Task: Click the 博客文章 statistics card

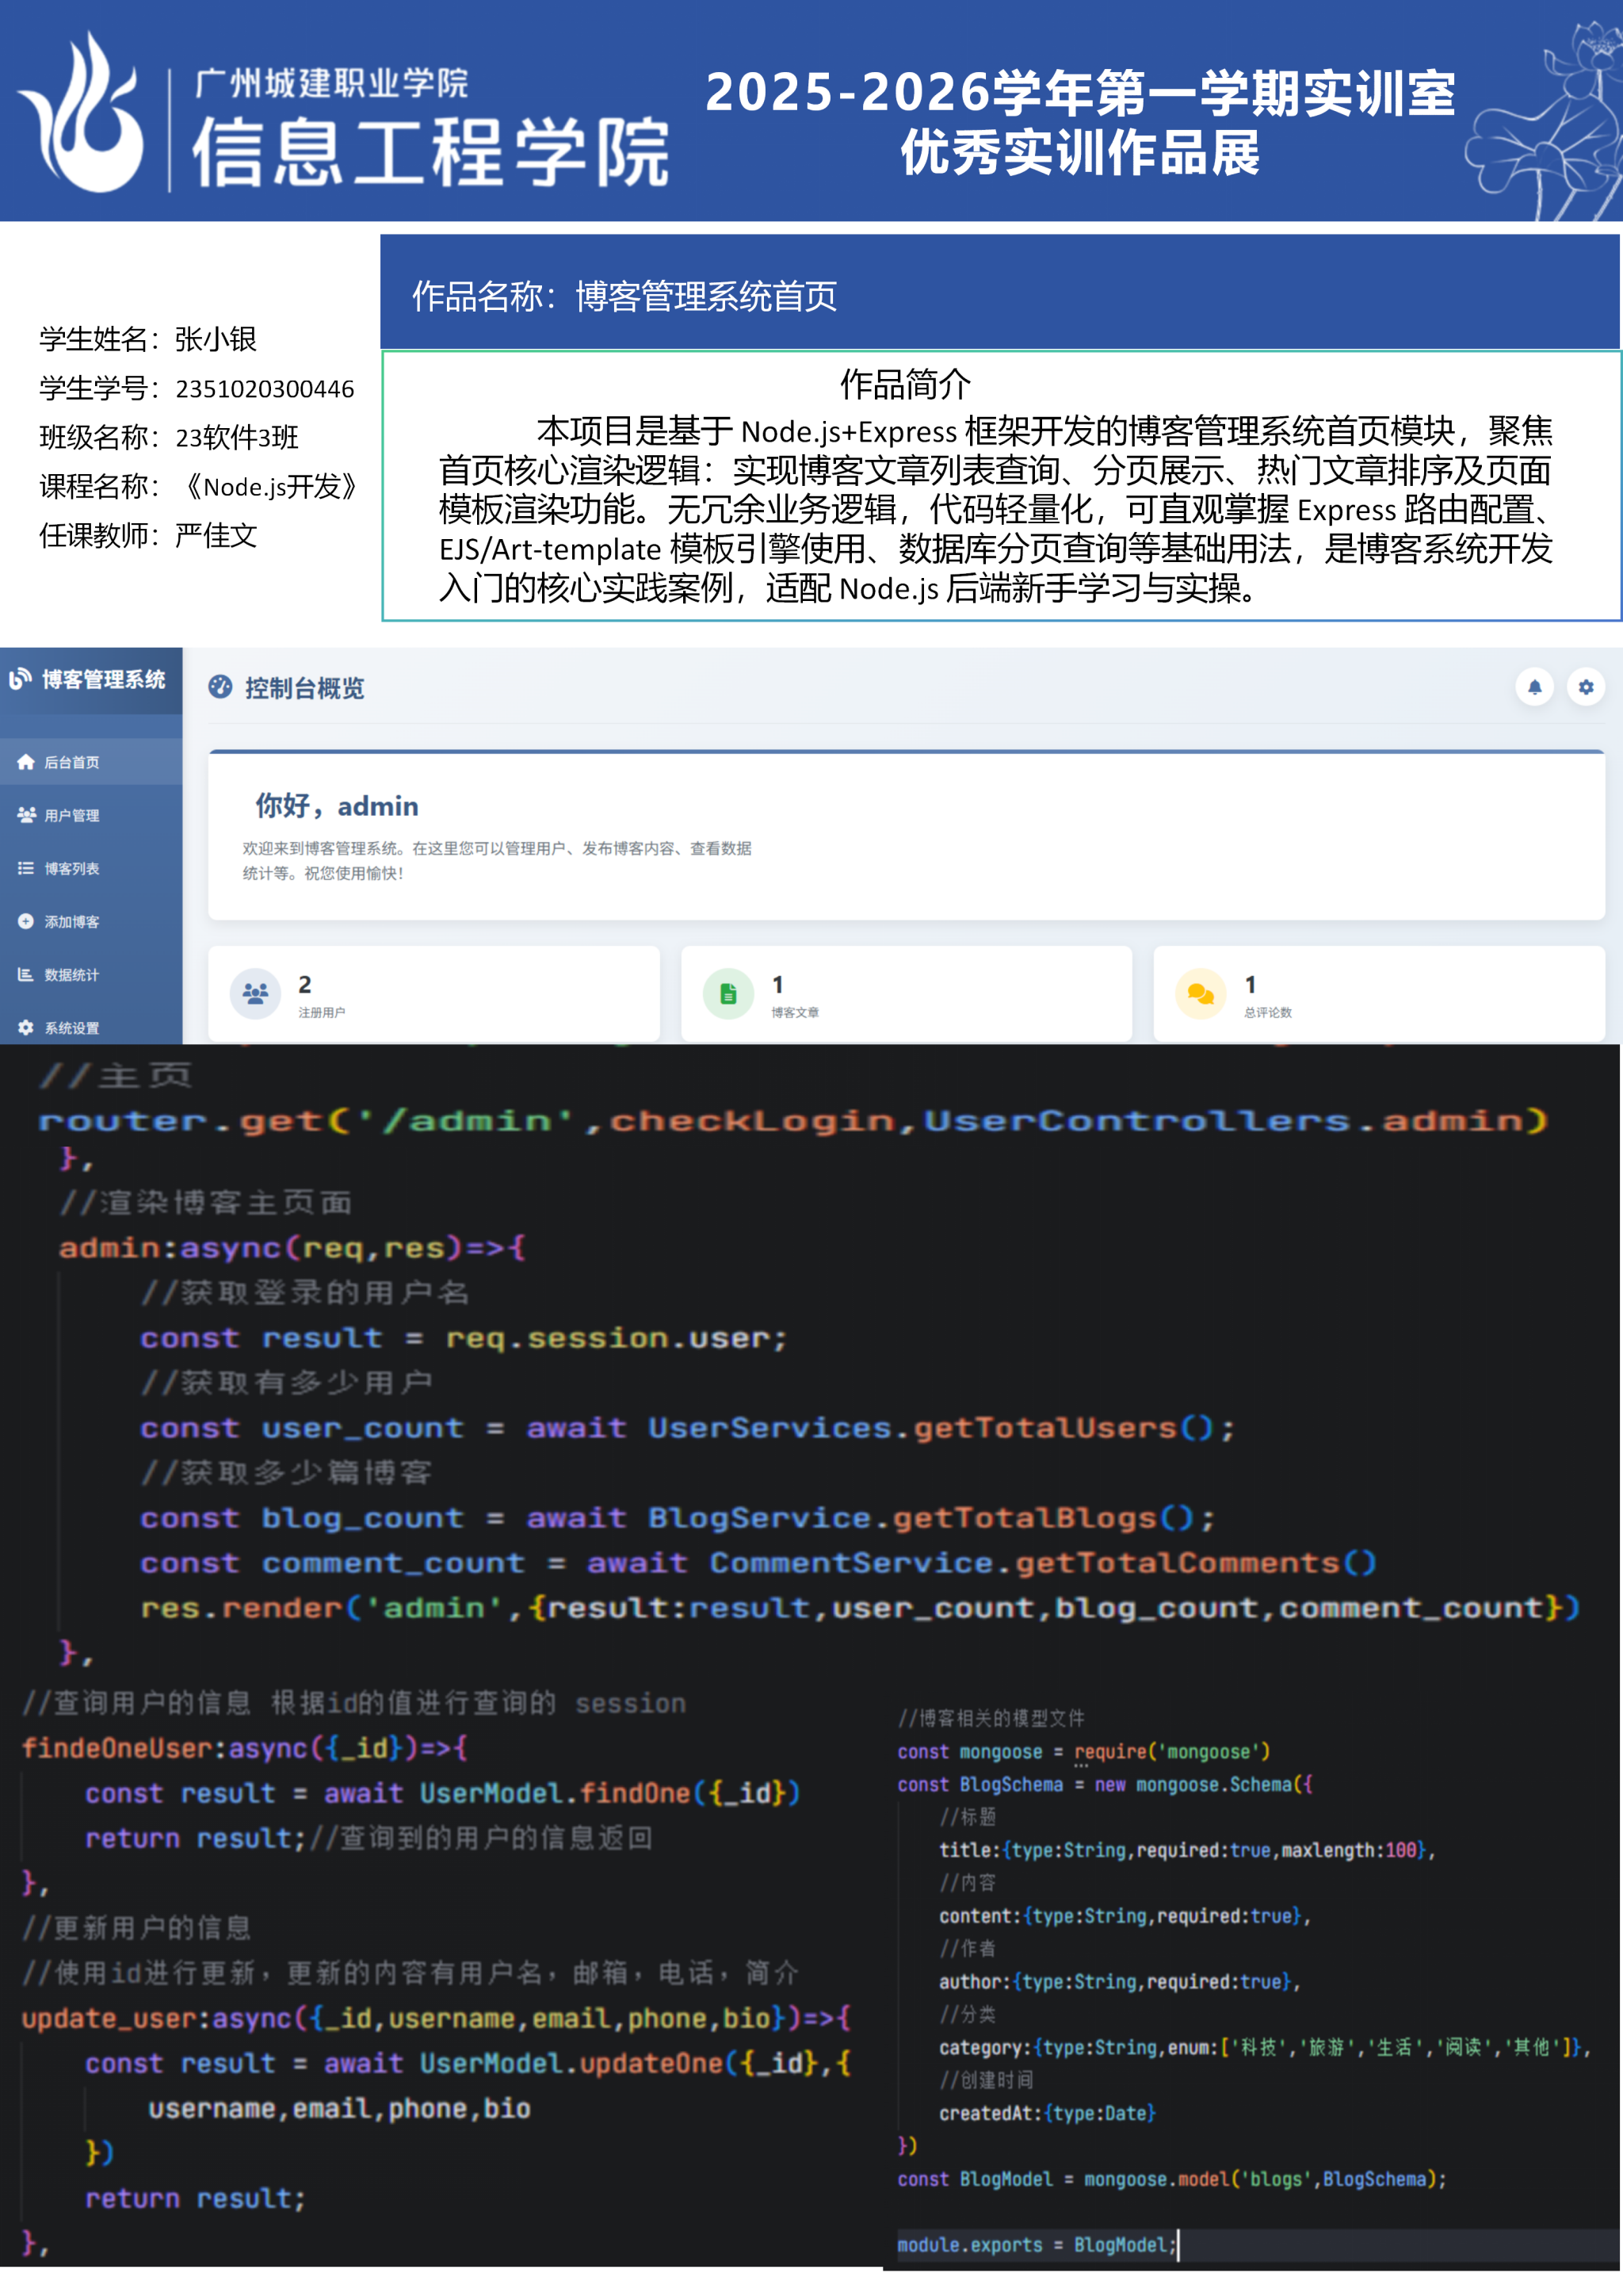Action: pos(906,995)
